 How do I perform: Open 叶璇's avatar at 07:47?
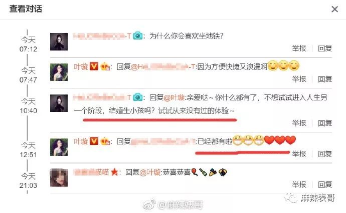click(59, 72)
